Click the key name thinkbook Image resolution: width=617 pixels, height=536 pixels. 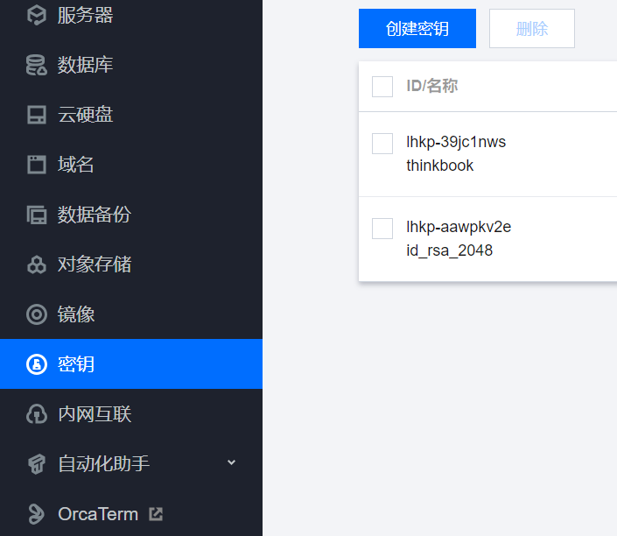click(440, 166)
